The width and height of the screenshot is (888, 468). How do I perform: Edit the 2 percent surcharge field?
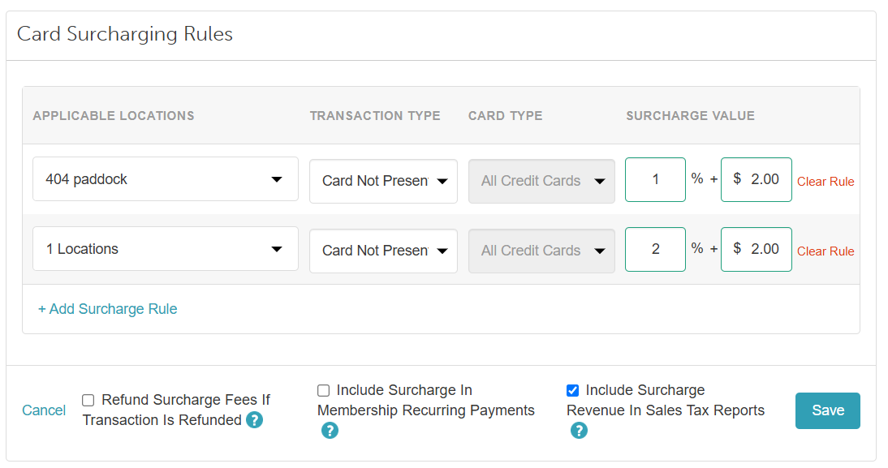click(655, 249)
